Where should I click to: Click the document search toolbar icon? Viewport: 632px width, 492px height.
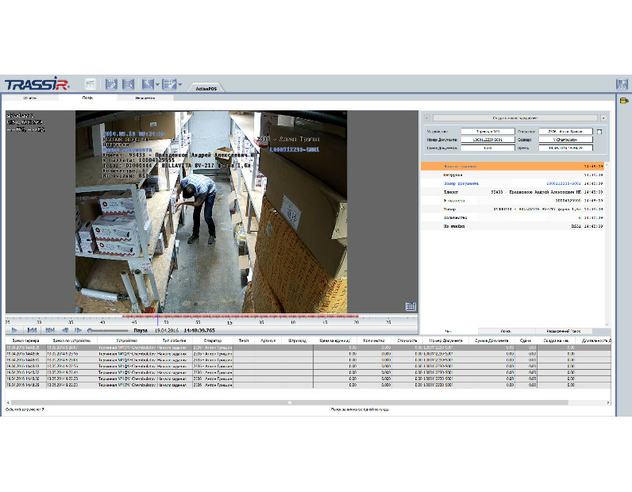pyautogui.click(x=128, y=84)
